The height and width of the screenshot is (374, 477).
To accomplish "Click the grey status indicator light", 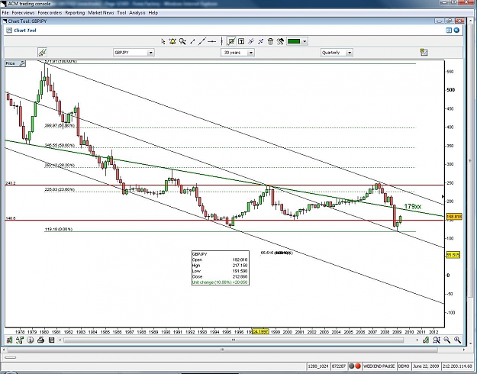I will 351,366.
